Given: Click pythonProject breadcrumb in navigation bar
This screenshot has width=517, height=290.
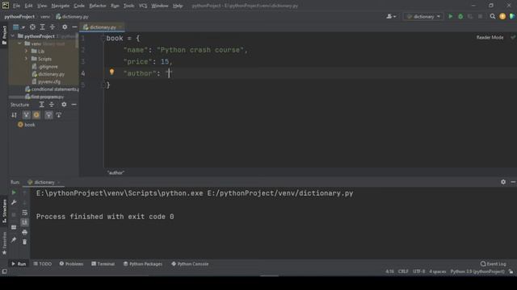Looking at the screenshot, I should pyautogui.click(x=19, y=16).
